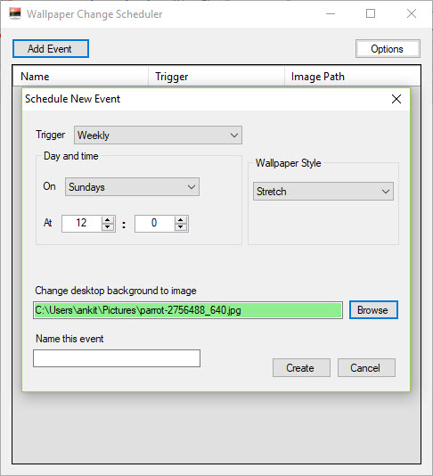This screenshot has width=433, height=476.
Task: Close the Schedule New Event dialog
Action: (x=396, y=99)
